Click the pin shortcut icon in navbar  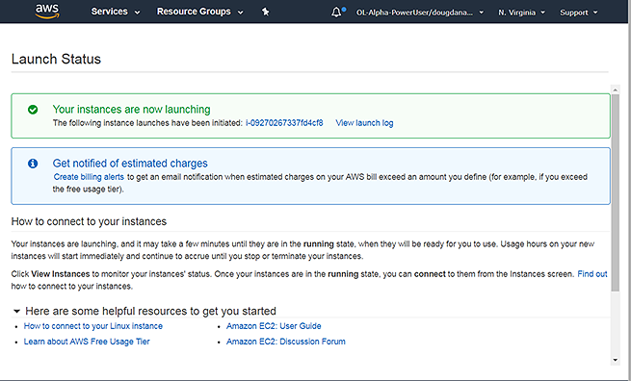(265, 12)
